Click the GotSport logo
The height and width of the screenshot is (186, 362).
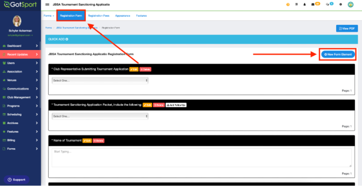coord(20,5)
